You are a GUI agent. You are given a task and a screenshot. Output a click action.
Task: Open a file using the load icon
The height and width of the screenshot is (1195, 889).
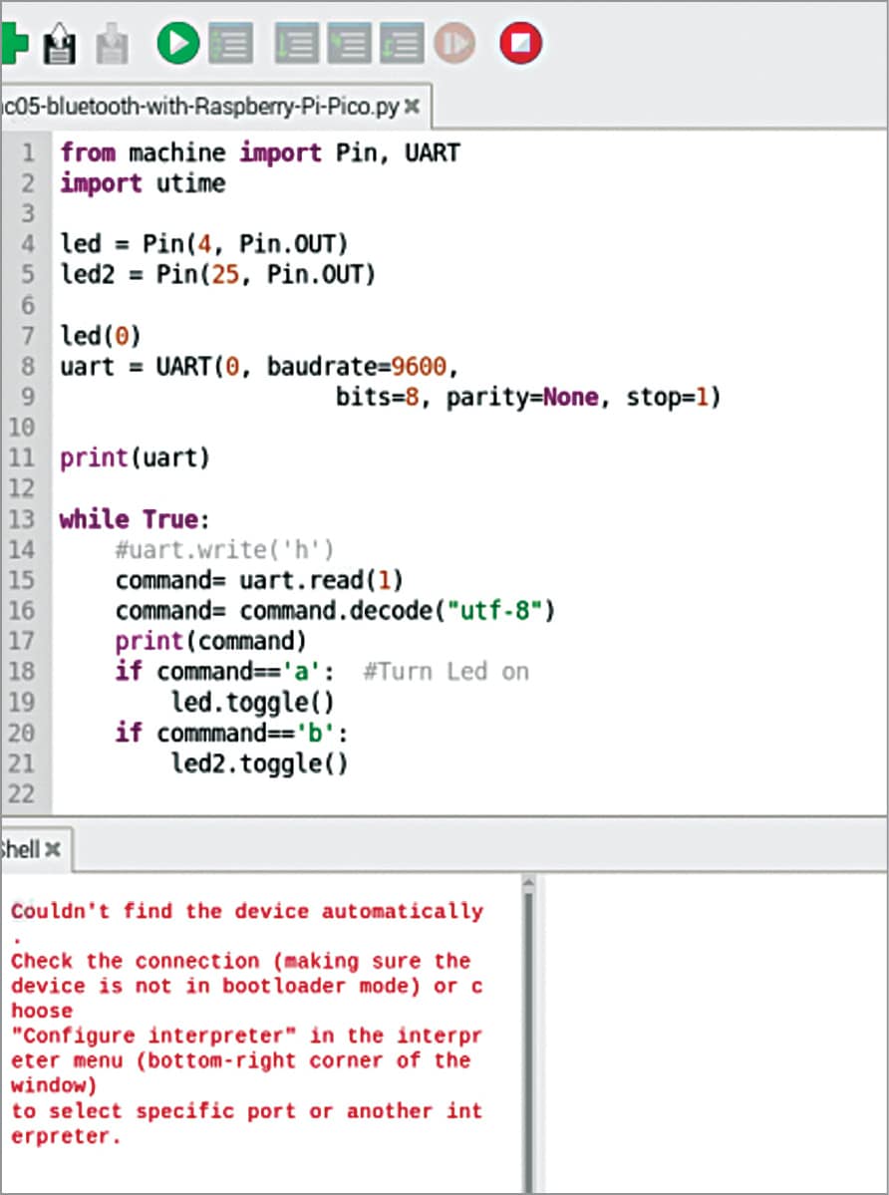click(60, 44)
